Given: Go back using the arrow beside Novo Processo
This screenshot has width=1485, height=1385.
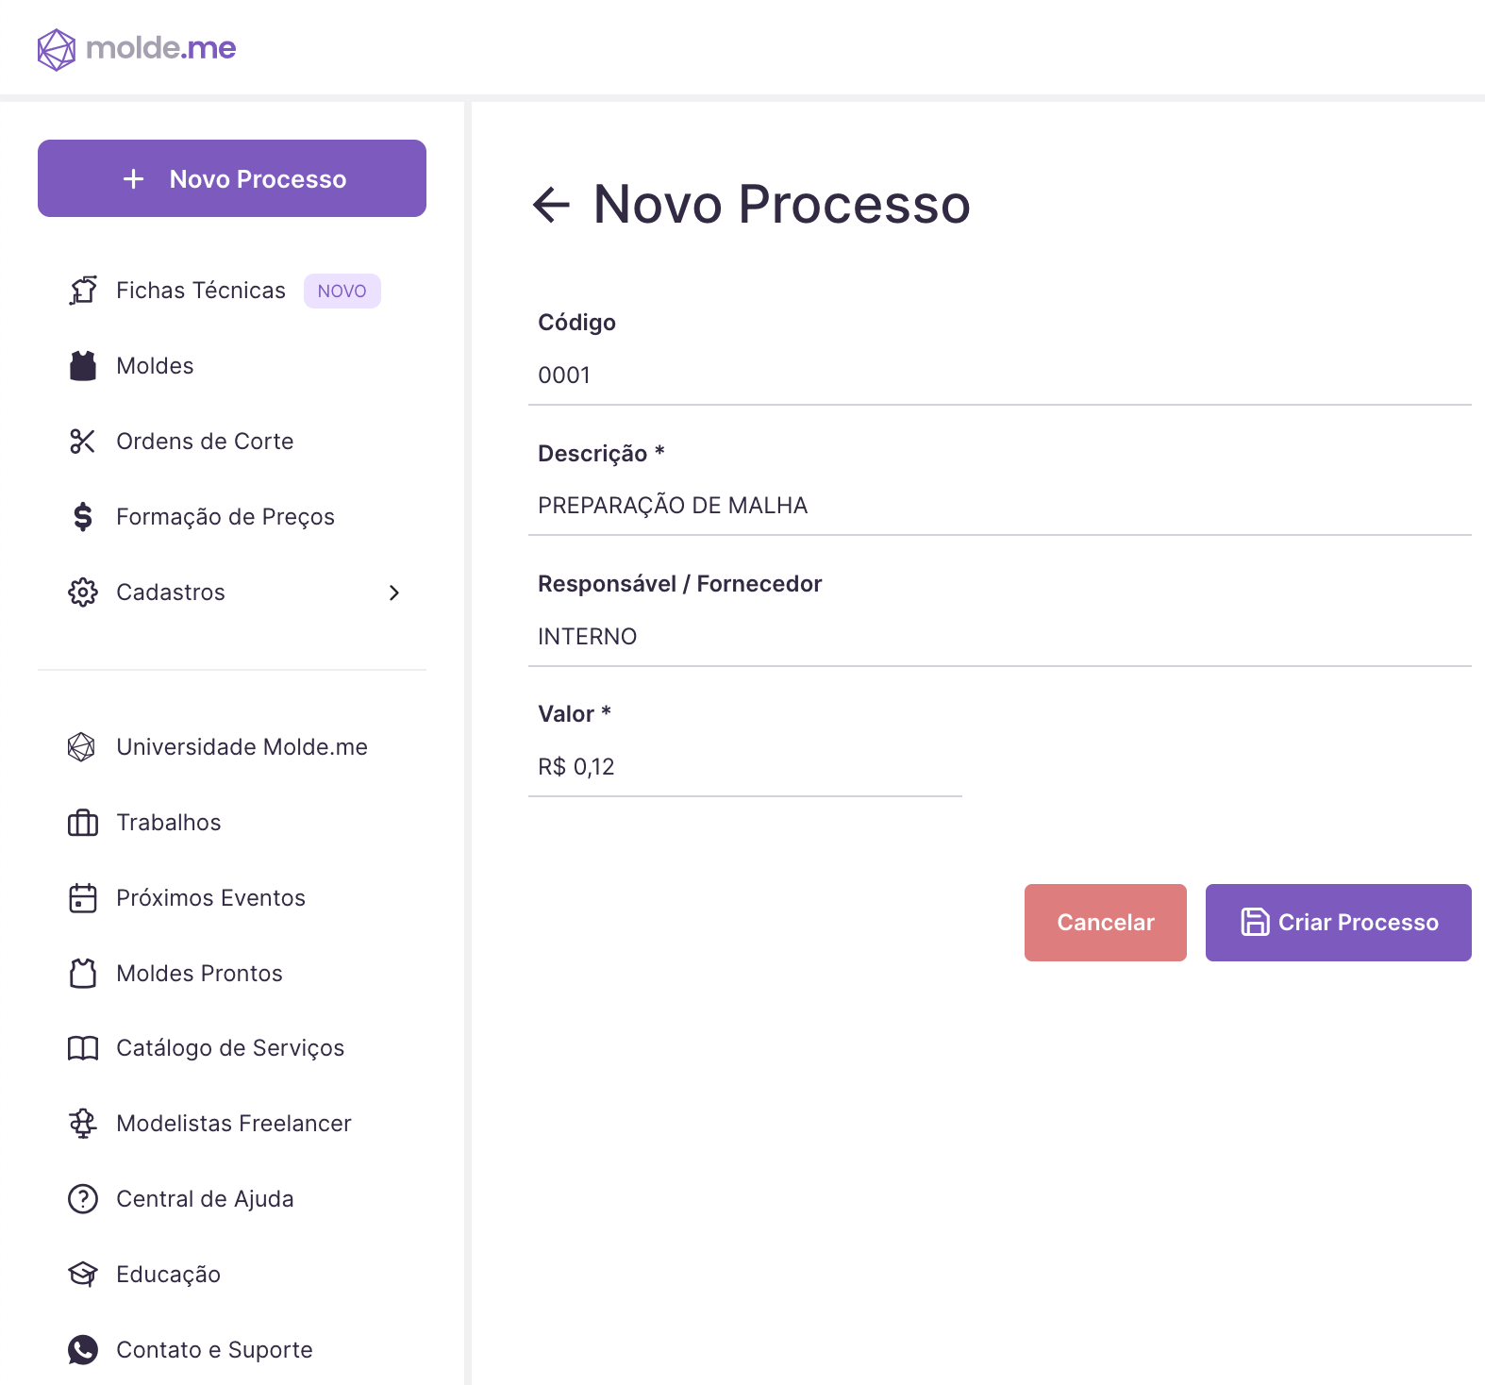Looking at the screenshot, I should pos(552,205).
